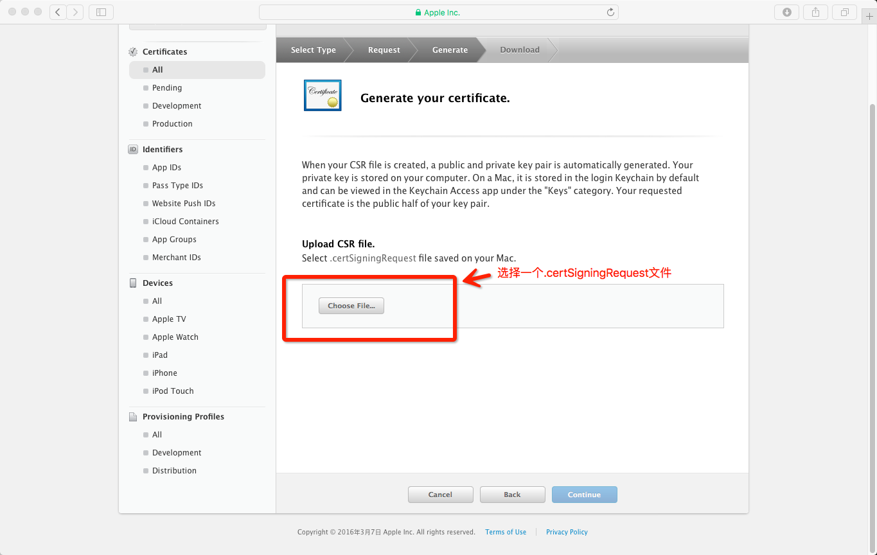Go back with Safari's back arrow
The width and height of the screenshot is (877, 555).
58,12
